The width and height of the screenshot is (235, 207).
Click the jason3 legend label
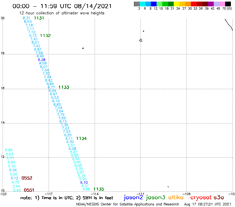pyautogui.click(x=156, y=197)
